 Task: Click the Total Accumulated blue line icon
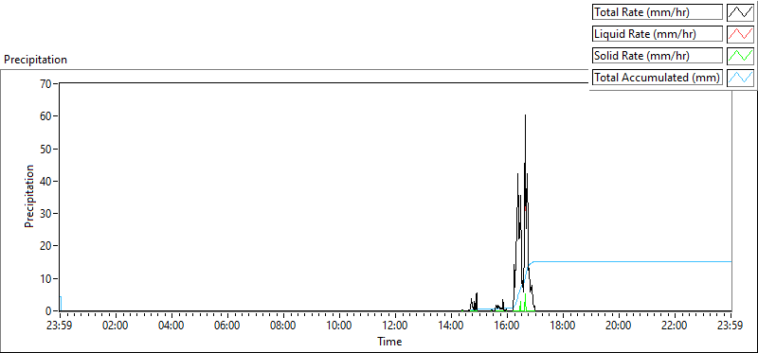[x=740, y=78]
